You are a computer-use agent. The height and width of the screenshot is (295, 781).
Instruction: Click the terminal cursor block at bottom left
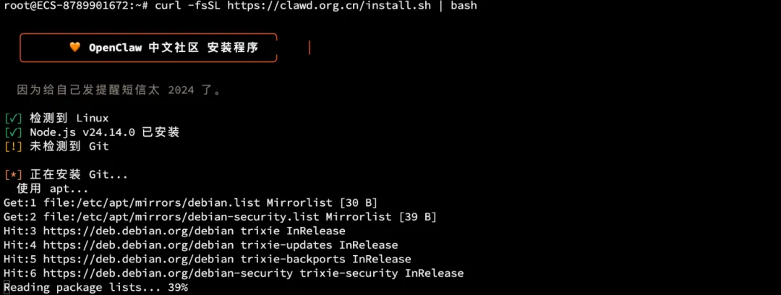(x=7, y=288)
